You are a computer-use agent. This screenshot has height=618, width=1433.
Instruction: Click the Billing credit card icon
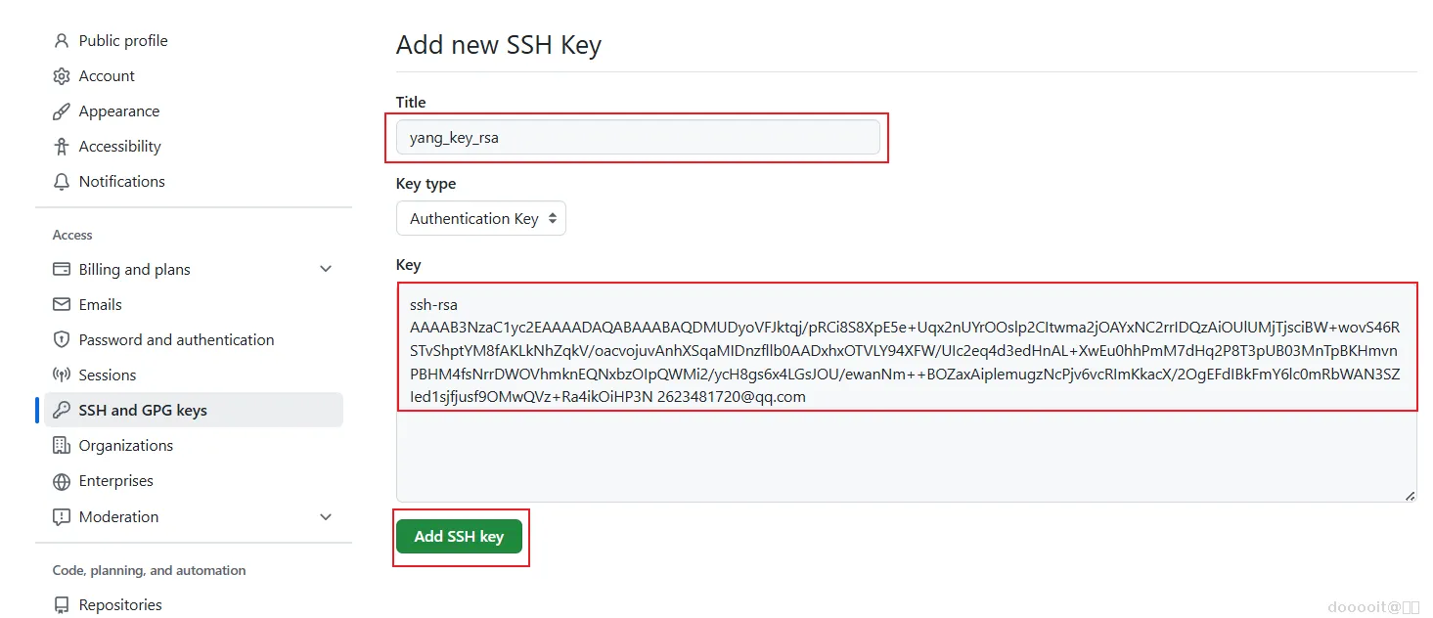62,270
